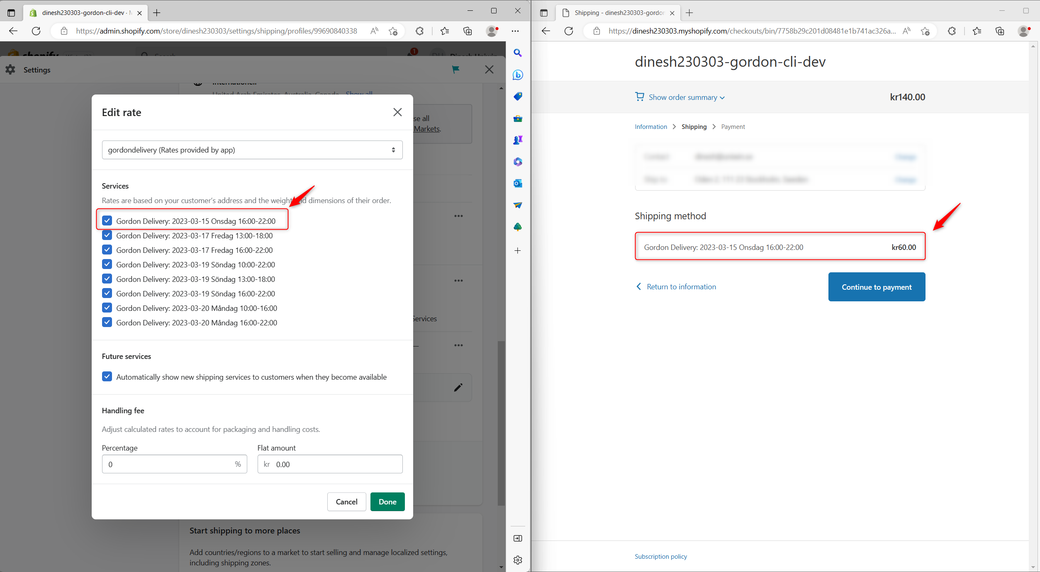Refresh the Shopify admin page
The height and width of the screenshot is (572, 1040).
36,31
